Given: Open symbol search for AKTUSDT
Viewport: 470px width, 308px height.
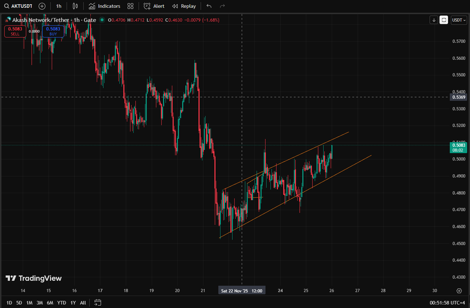Looking at the screenshot, I should coord(18,6).
